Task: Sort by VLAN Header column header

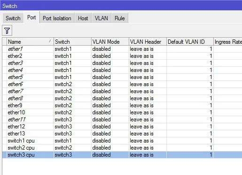Action: coord(148,42)
